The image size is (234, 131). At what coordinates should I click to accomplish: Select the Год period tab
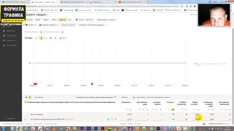pyautogui.click(x=70, y=20)
